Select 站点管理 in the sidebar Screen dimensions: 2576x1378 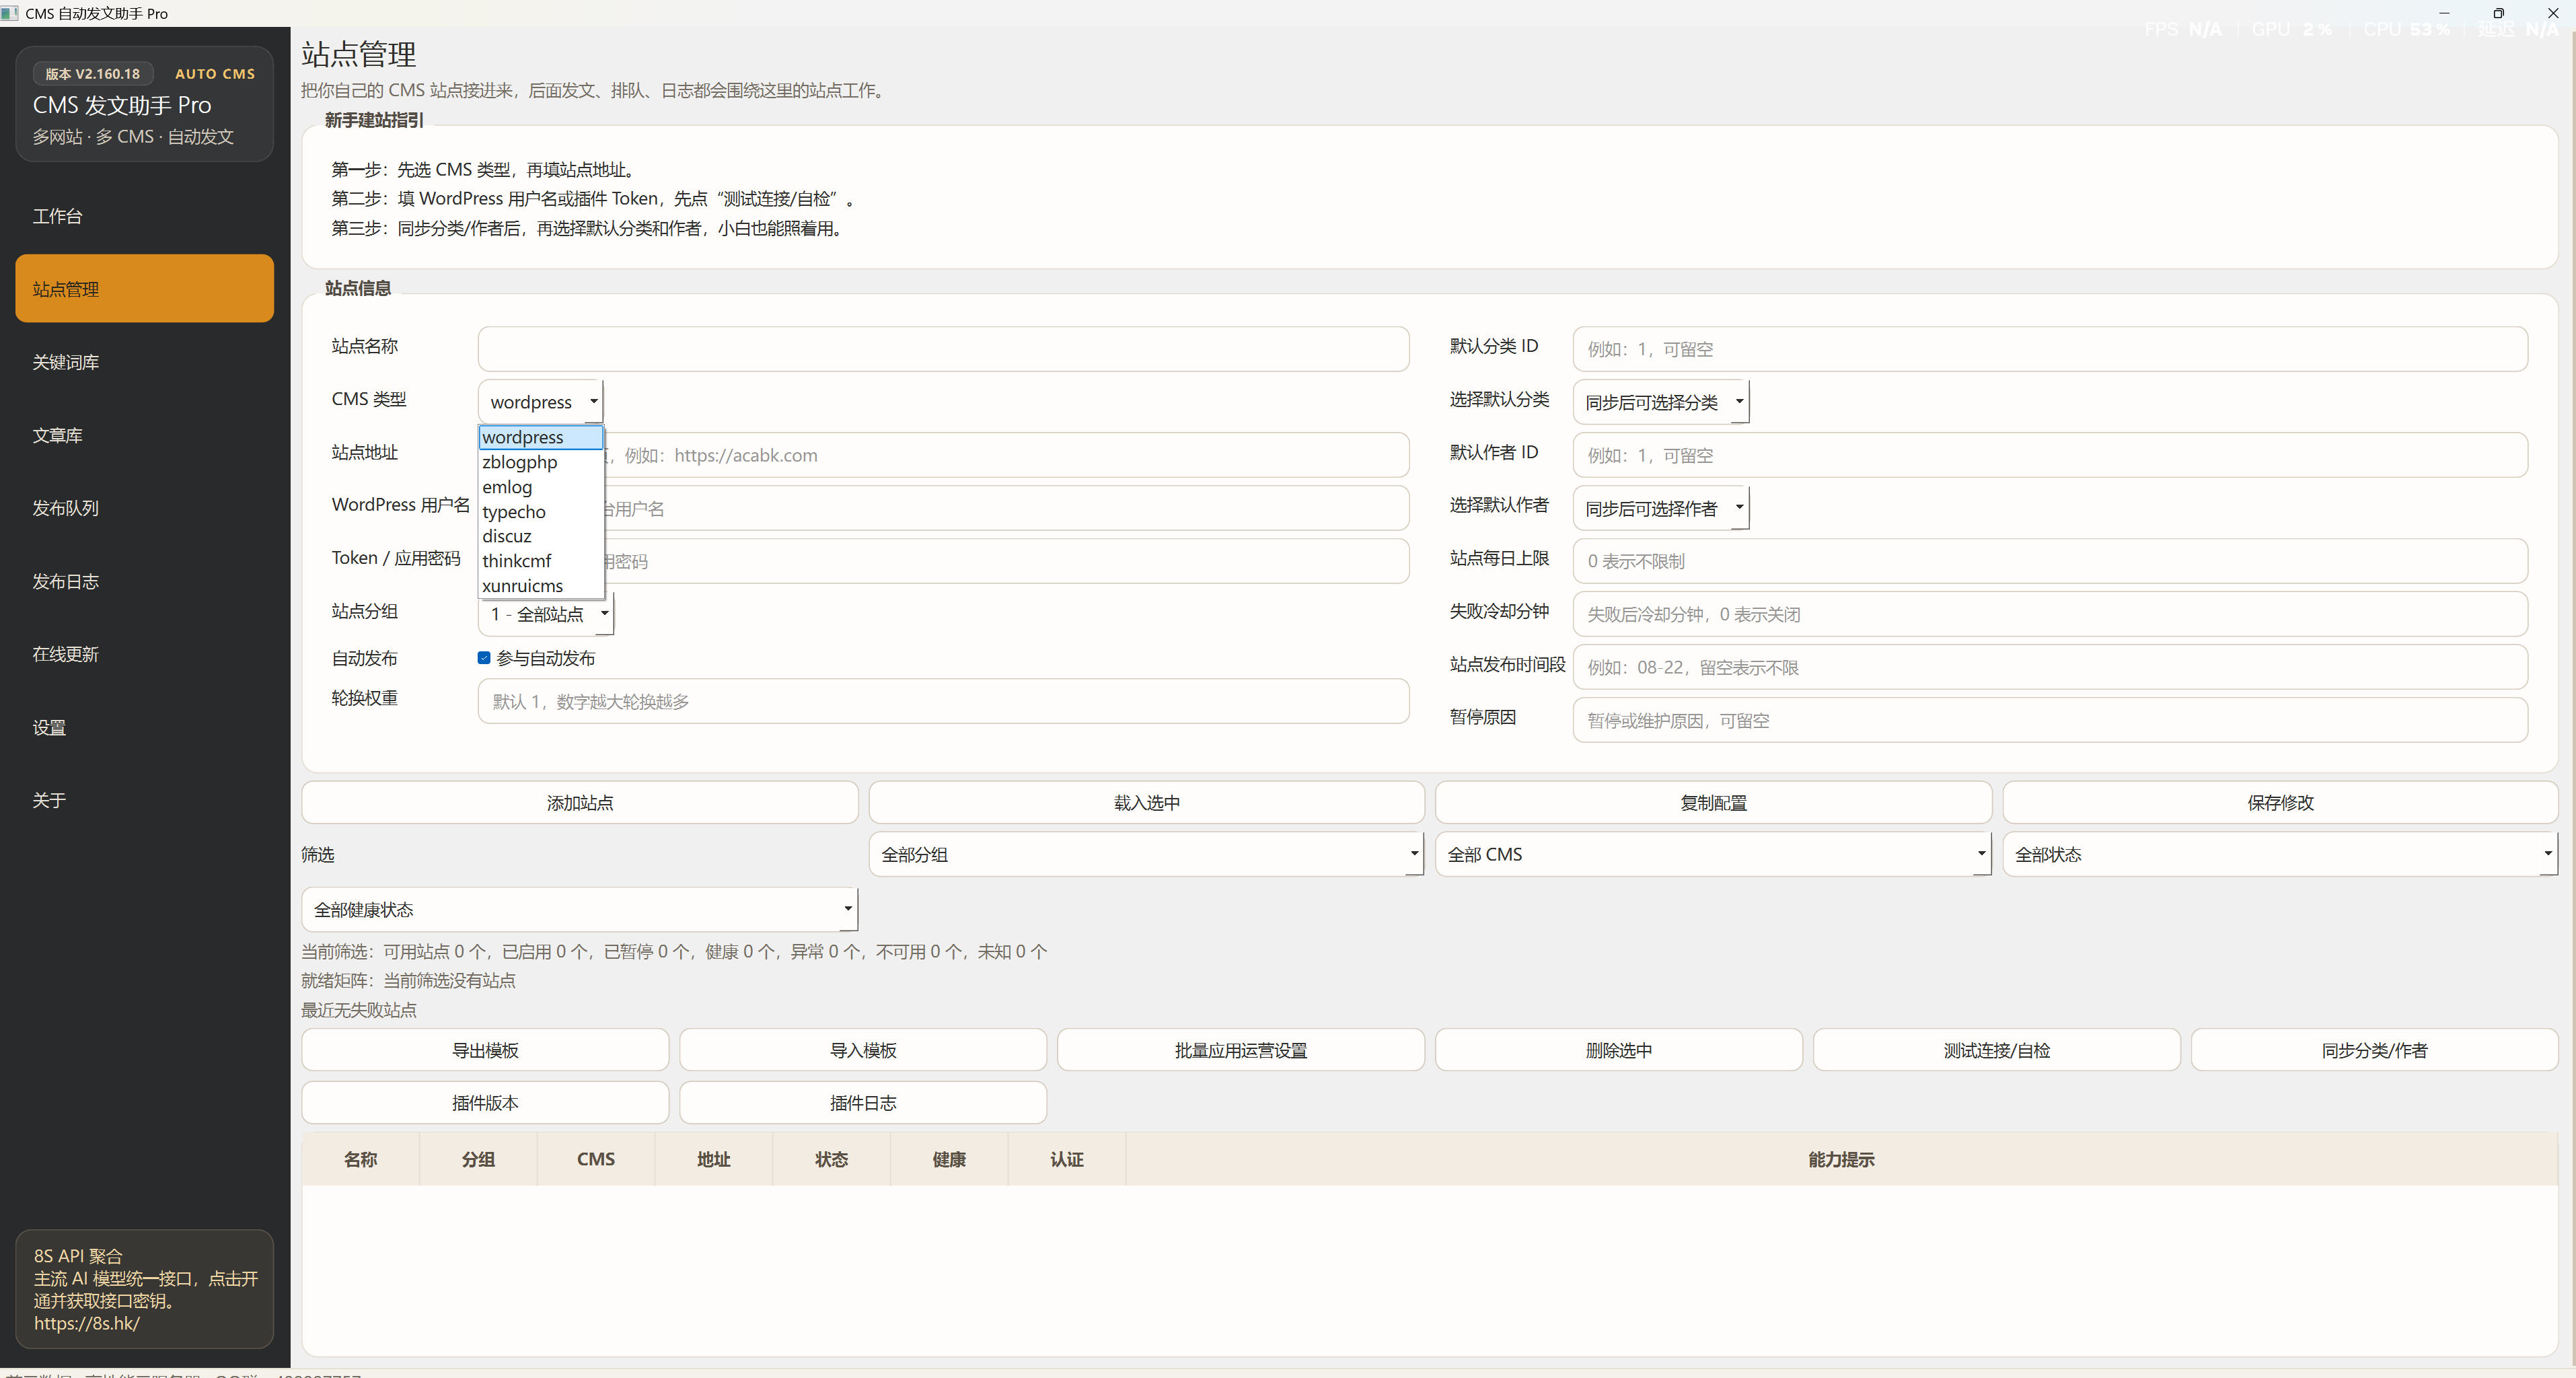144,289
